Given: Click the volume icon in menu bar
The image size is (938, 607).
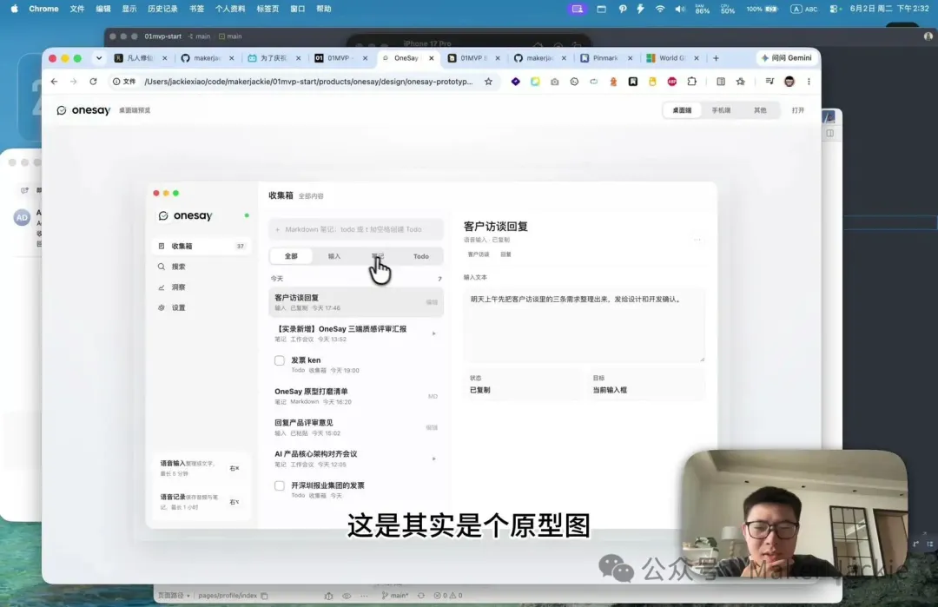Looking at the screenshot, I should point(680,9).
